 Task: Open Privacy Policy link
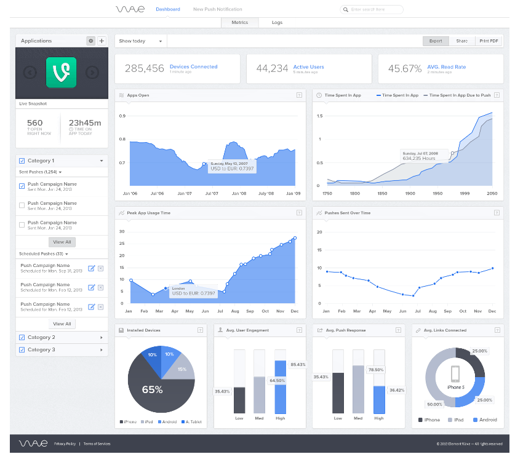point(65,444)
